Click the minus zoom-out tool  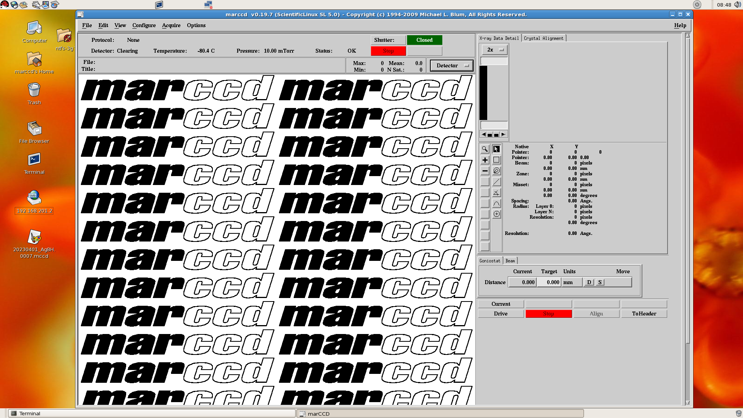[x=485, y=171]
